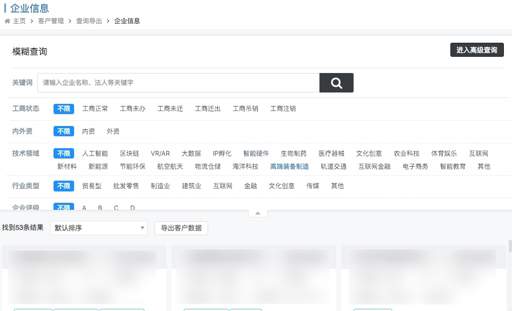
Task: Click the vertical scrollbar on right
Action: [x=509, y=246]
